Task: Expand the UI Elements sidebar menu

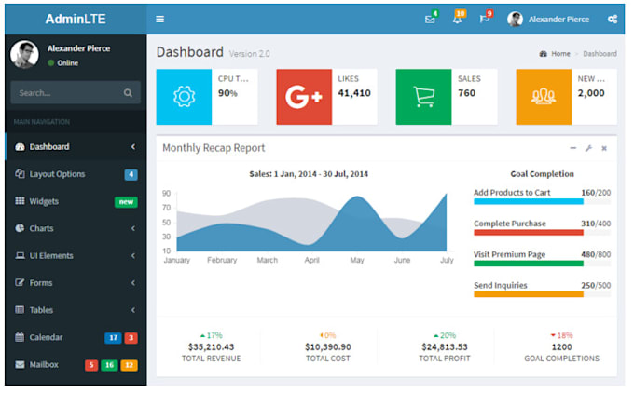Action: (76, 256)
